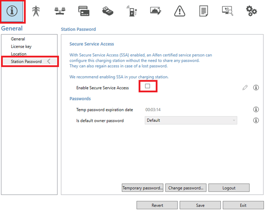Open the display image editing tab

pyautogui.click(x=156, y=11)
